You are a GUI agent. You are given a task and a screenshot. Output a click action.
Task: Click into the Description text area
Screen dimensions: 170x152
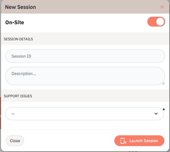[85, 76]
